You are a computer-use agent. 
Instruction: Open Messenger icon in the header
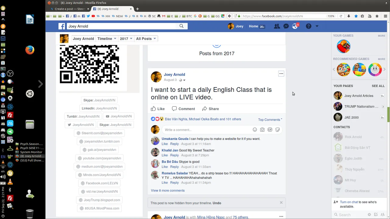pyautogui.click(x=286, y=26)
